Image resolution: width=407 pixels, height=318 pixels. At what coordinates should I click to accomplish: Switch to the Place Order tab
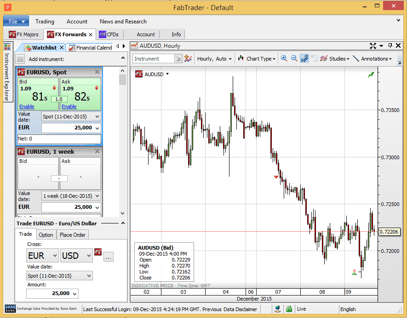pos(73,235)
